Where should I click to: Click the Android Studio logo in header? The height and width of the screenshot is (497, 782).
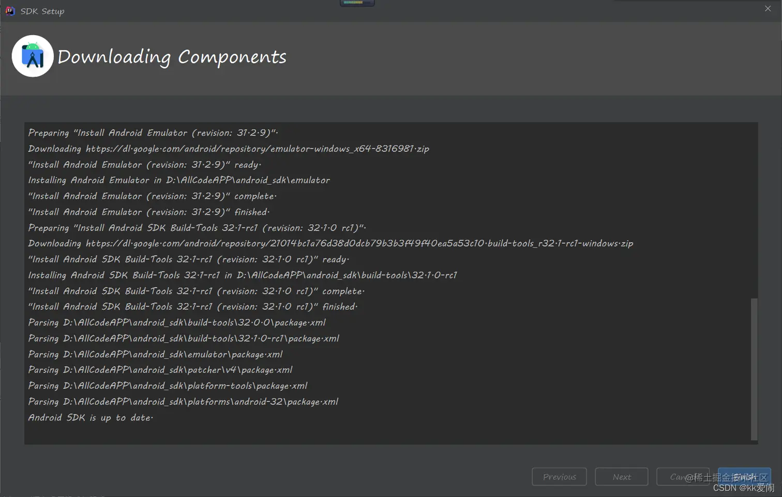point(33,56)
